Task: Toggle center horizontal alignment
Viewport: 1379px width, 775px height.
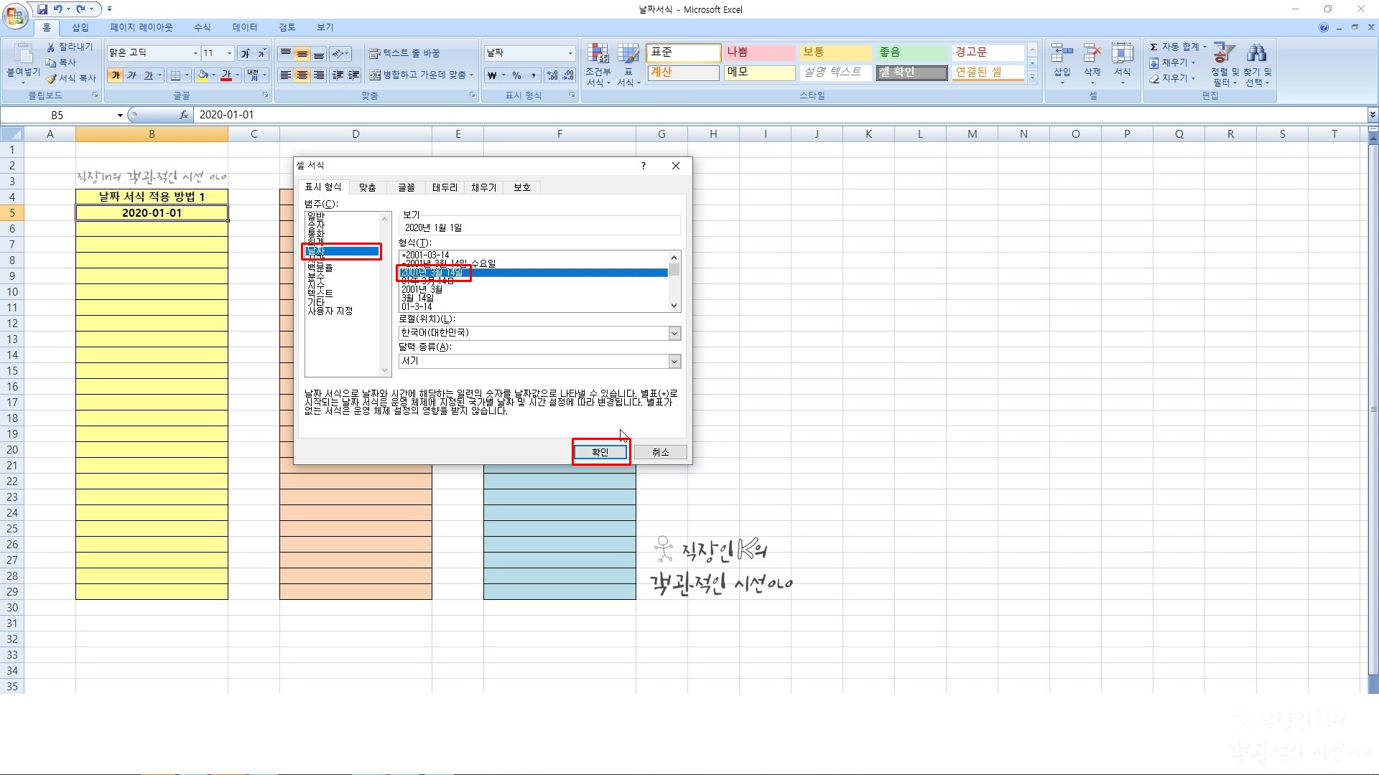Action: click(302, 75)
